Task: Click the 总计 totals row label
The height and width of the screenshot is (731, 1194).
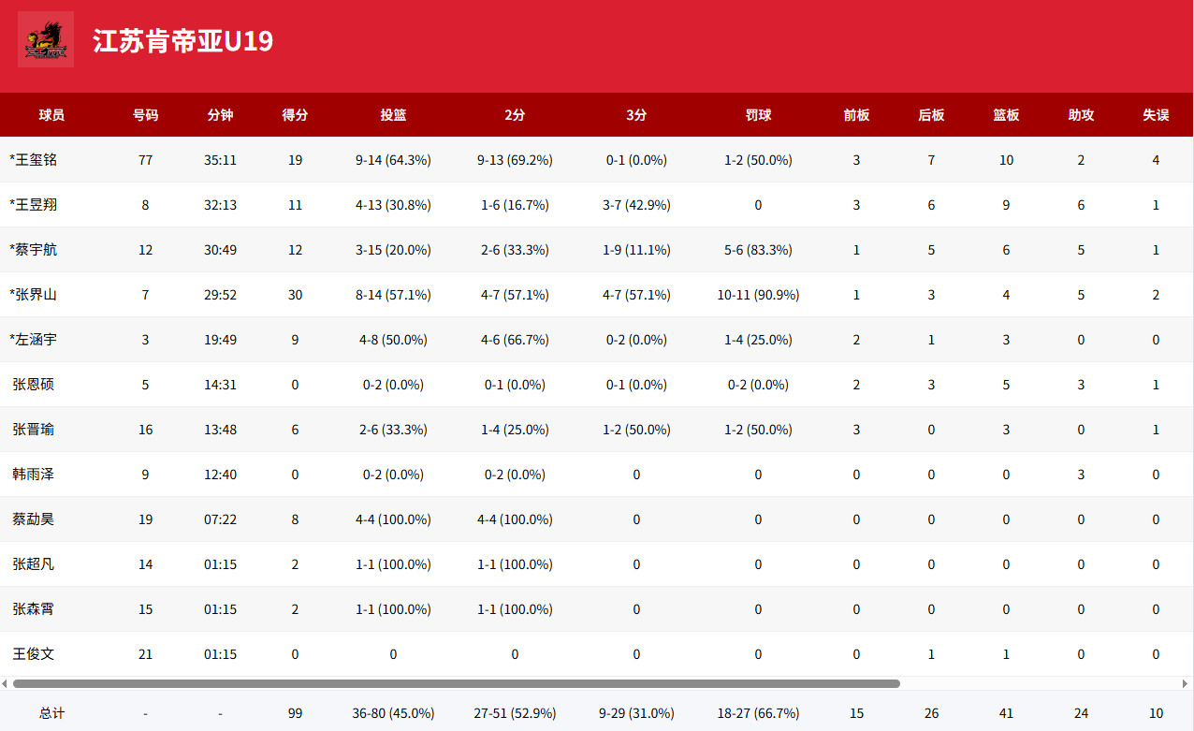Action: click(x=51, y=713)
